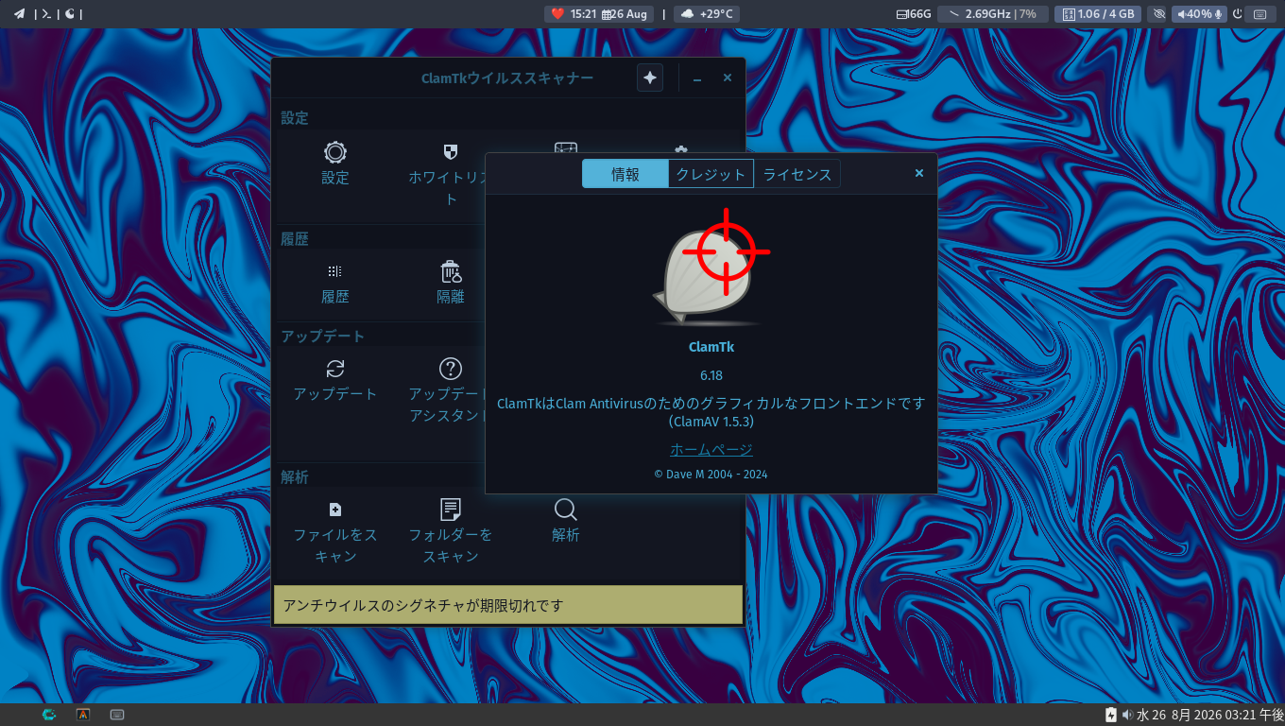1285x726 pixels.
Task: Open the アップデートアシスタント question-mark icon
Action: click(x=451, y=369)
